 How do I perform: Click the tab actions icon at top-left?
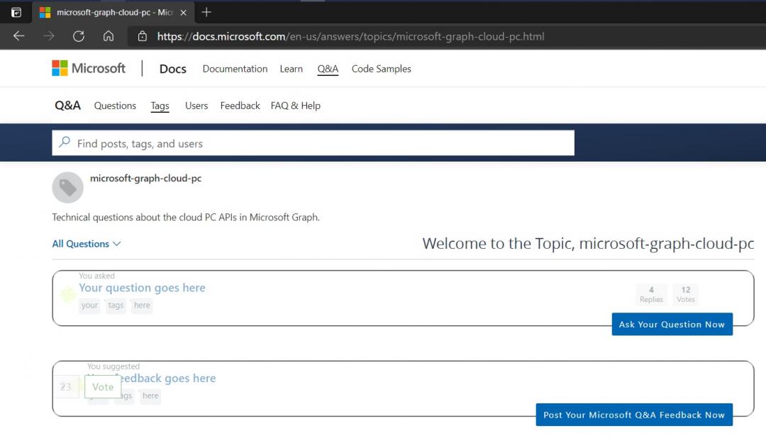(16, 12)
